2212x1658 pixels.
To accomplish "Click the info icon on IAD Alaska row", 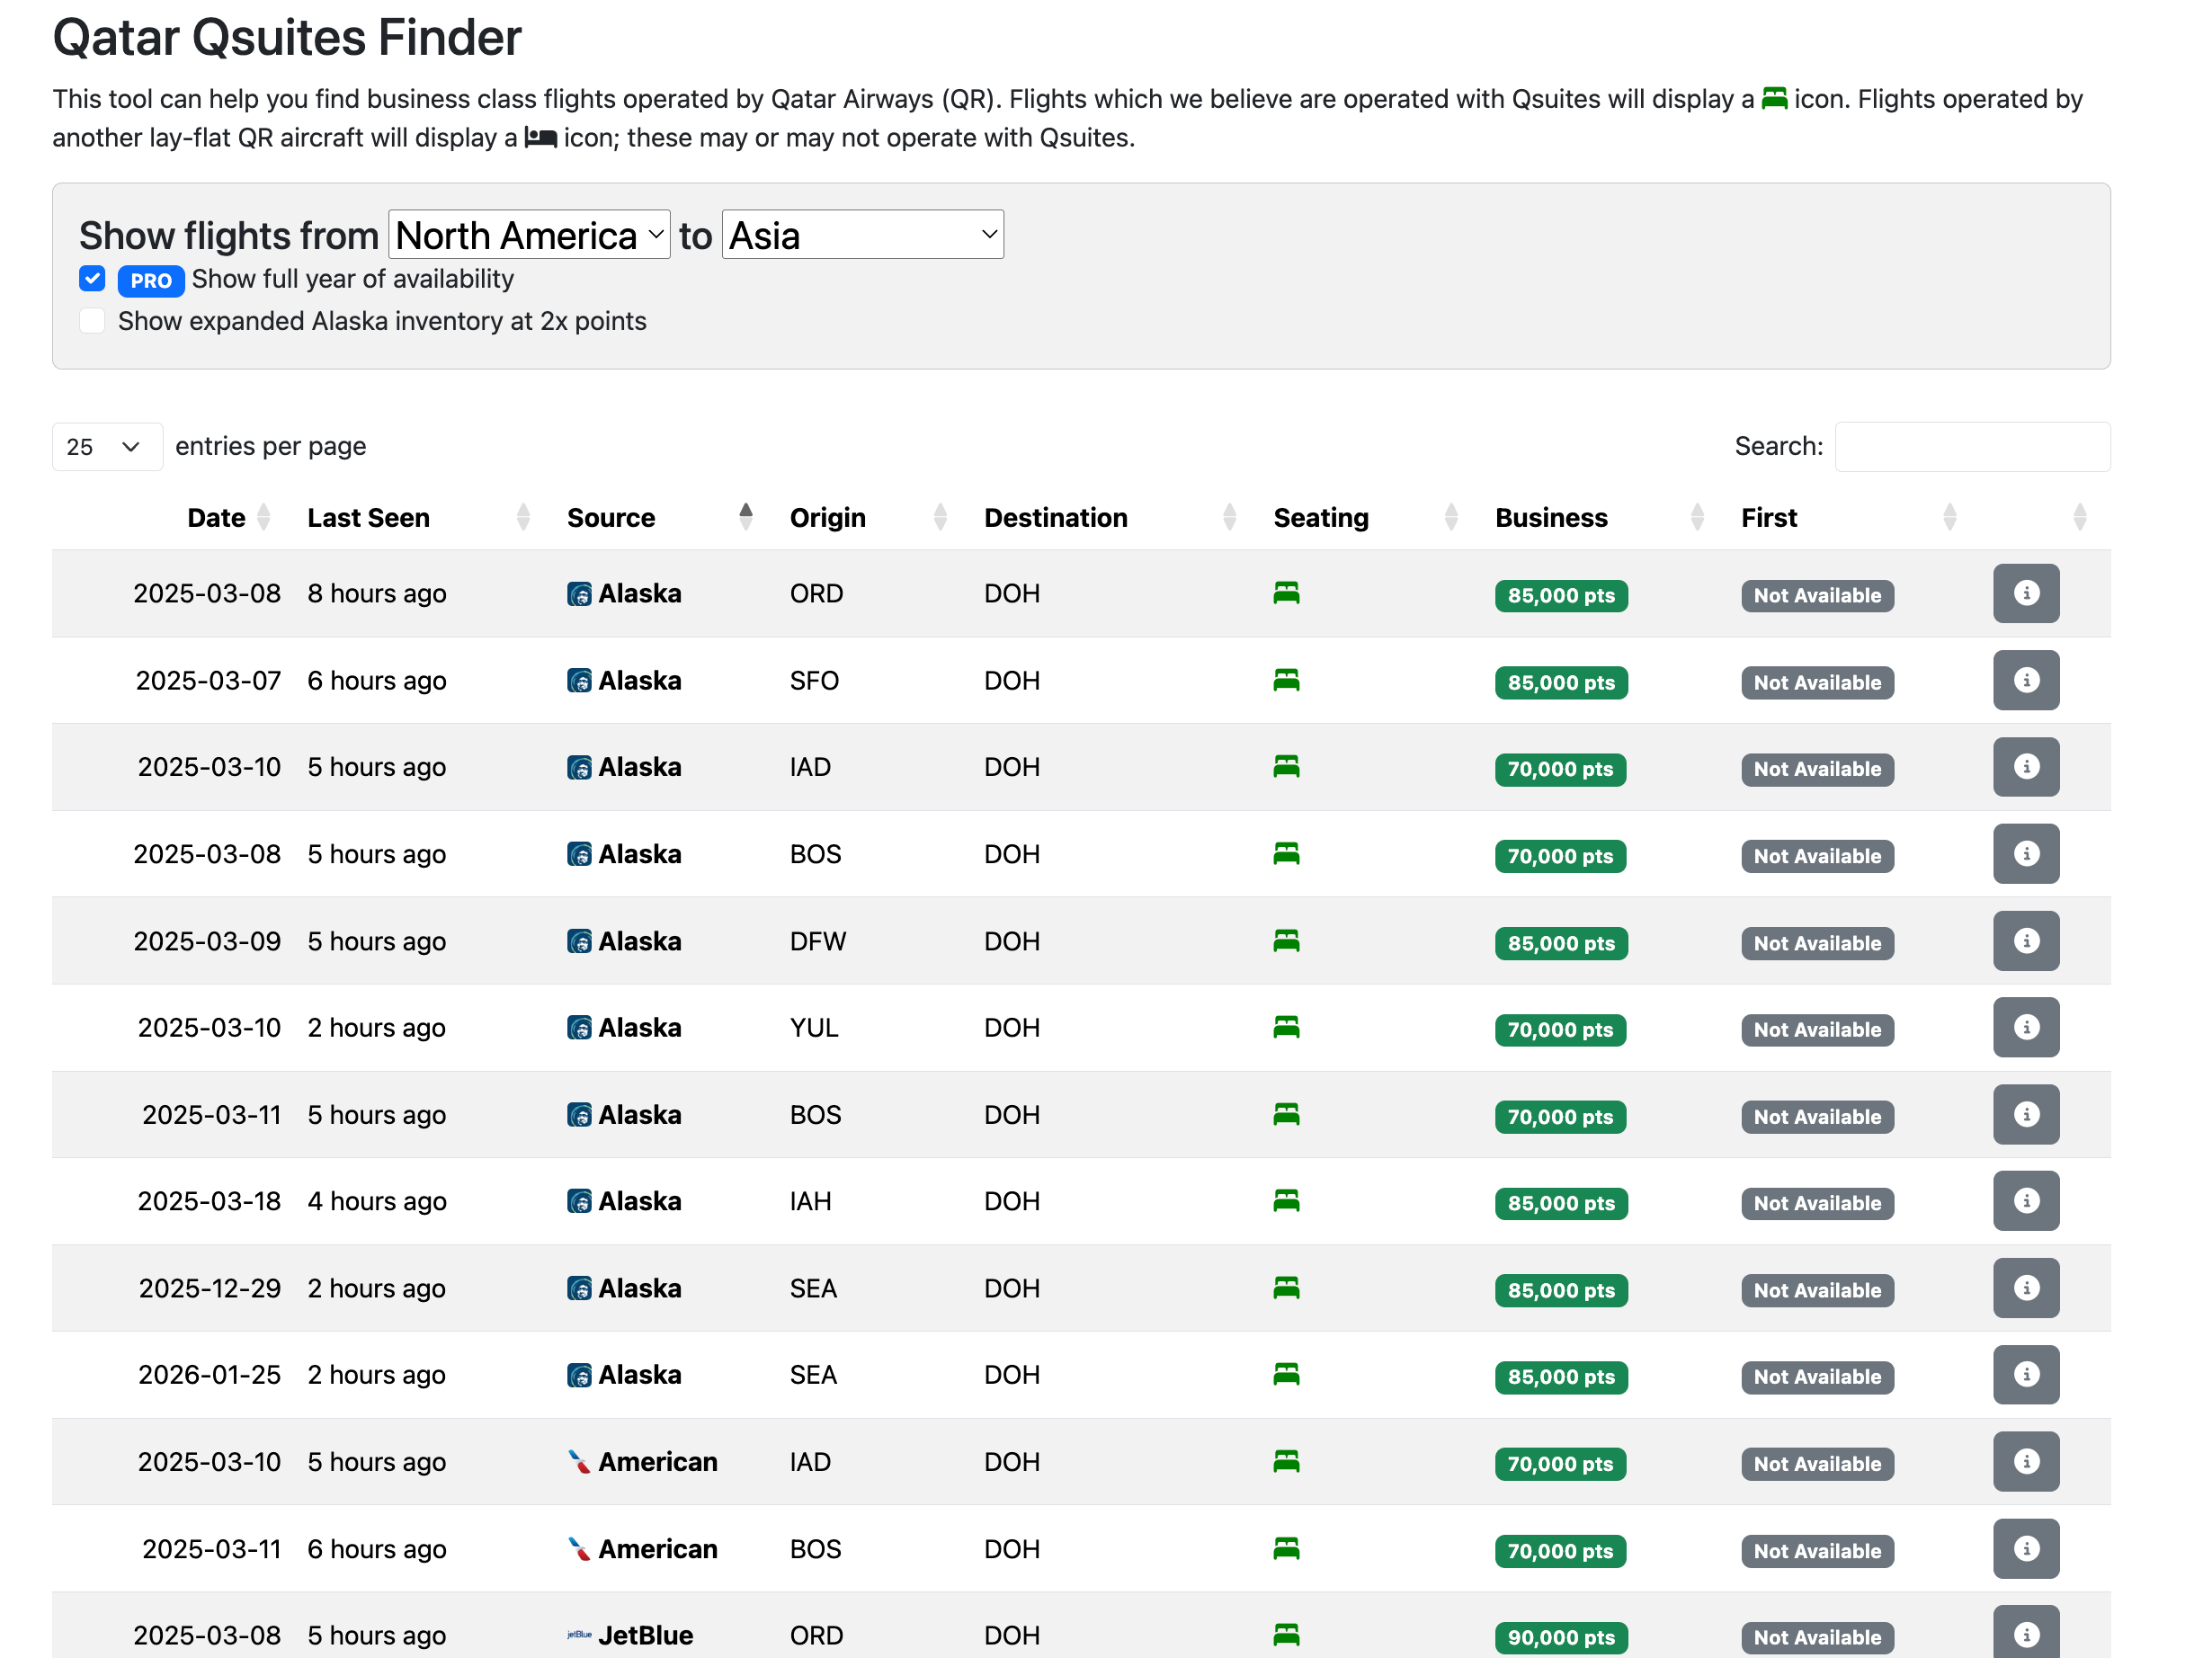I will [2024, 766].
